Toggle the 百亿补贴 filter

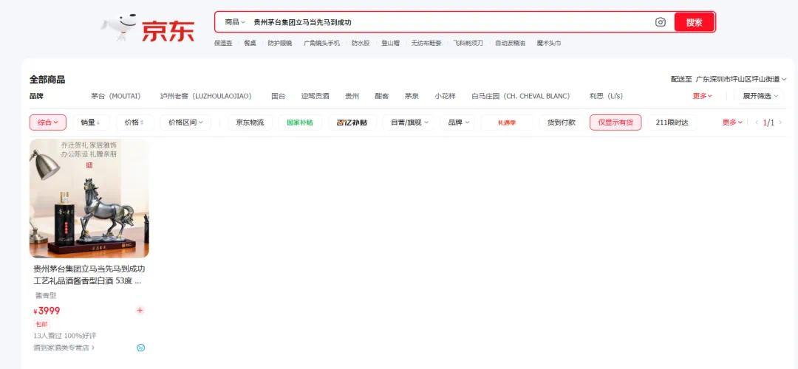[x=352, y=123]
